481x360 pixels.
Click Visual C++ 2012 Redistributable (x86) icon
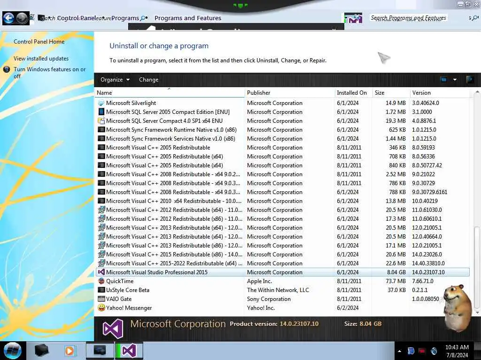[x=101, y=219]
